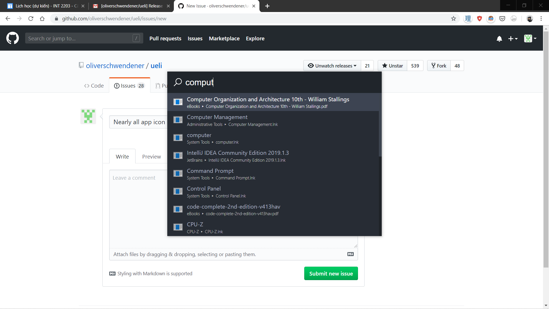View the 48 forks count
The height and width of the screenshot is (309, 549).
click(x=457, y=66)
